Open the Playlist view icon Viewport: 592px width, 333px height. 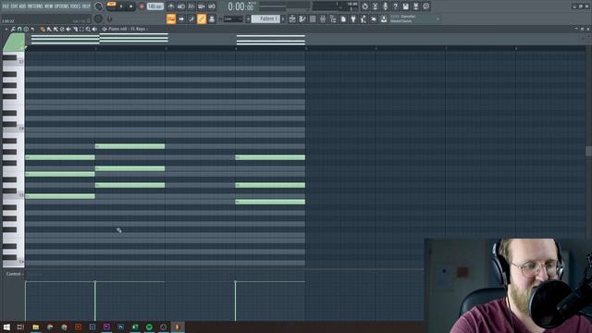292,18
